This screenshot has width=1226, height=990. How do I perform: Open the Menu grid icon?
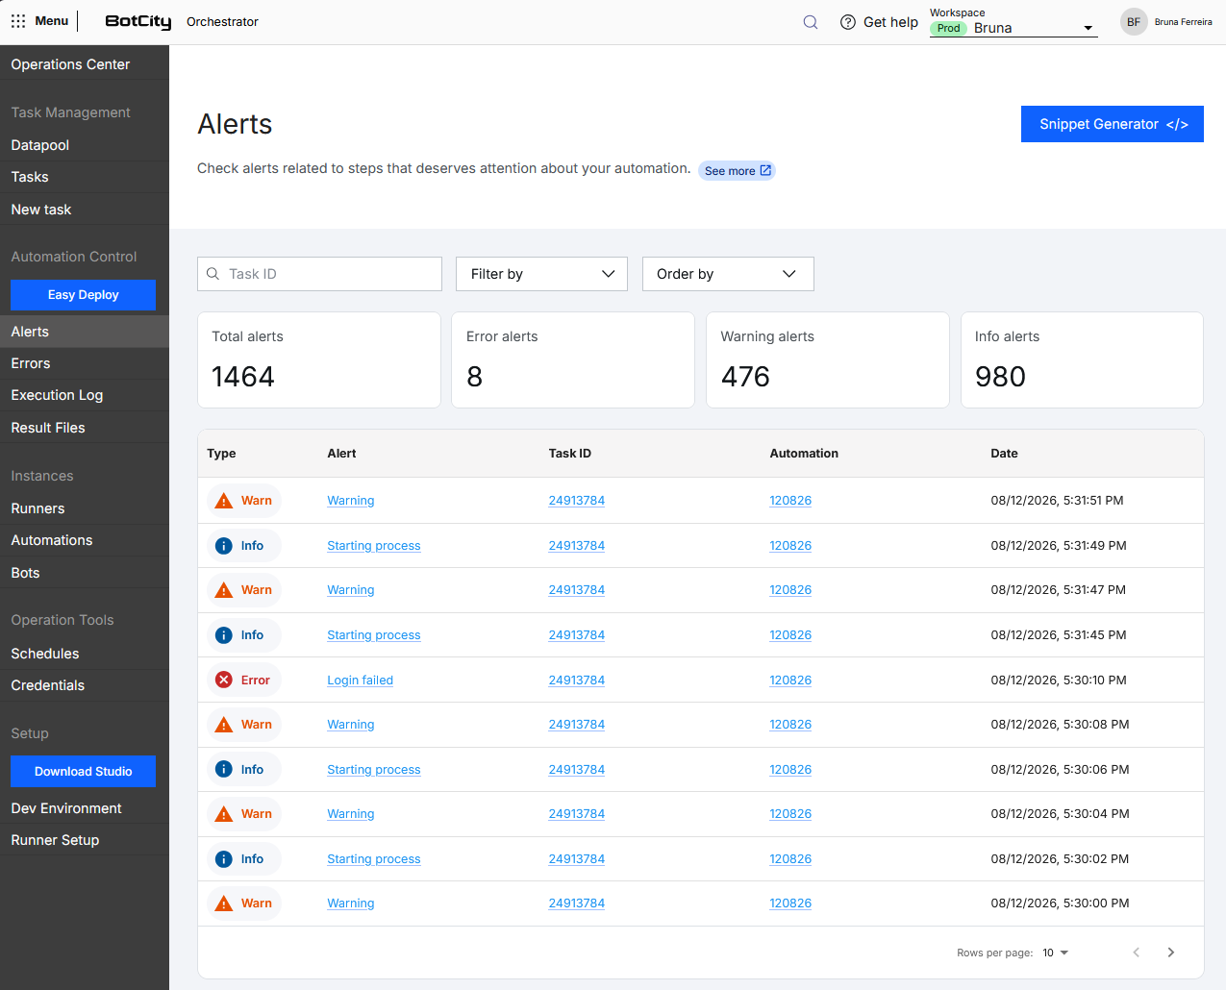pos(18,21)
